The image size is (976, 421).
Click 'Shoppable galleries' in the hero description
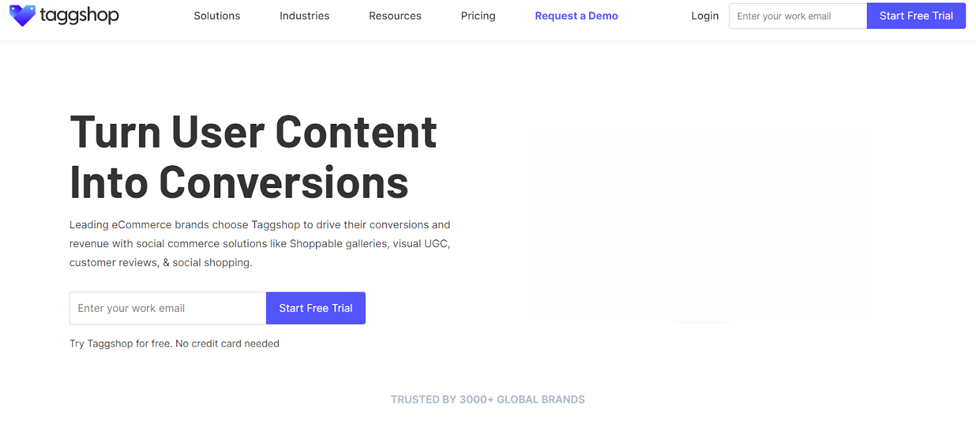(338, 243)
